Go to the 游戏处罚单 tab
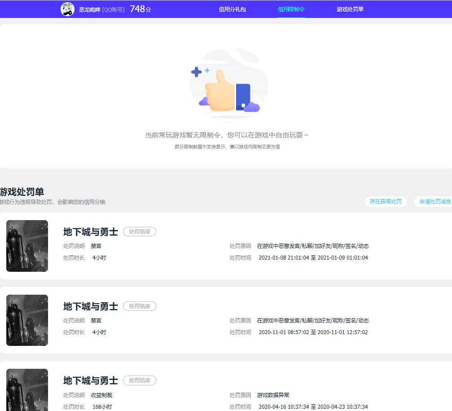This screenshot has height=411, width=452. point(350,9)
